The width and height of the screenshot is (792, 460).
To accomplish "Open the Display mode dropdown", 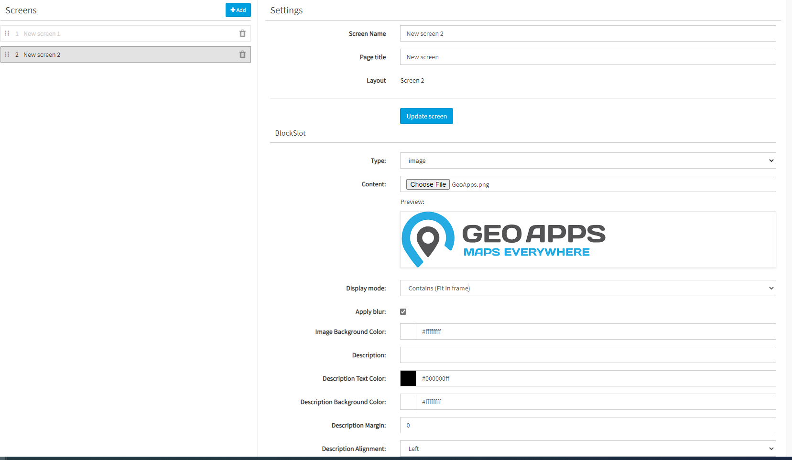I will [x=588, y=288].
